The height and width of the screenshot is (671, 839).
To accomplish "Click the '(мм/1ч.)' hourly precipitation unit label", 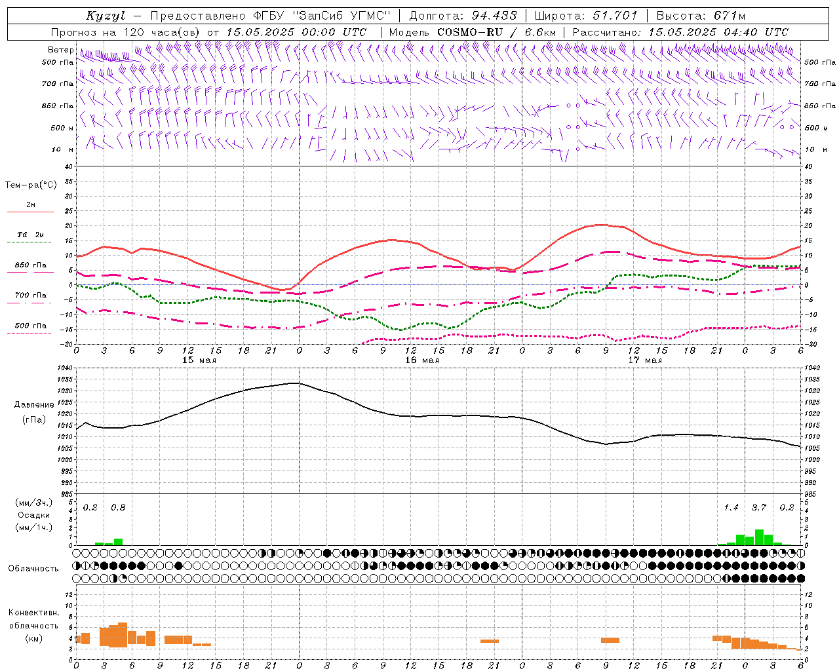I will point(34,527).
